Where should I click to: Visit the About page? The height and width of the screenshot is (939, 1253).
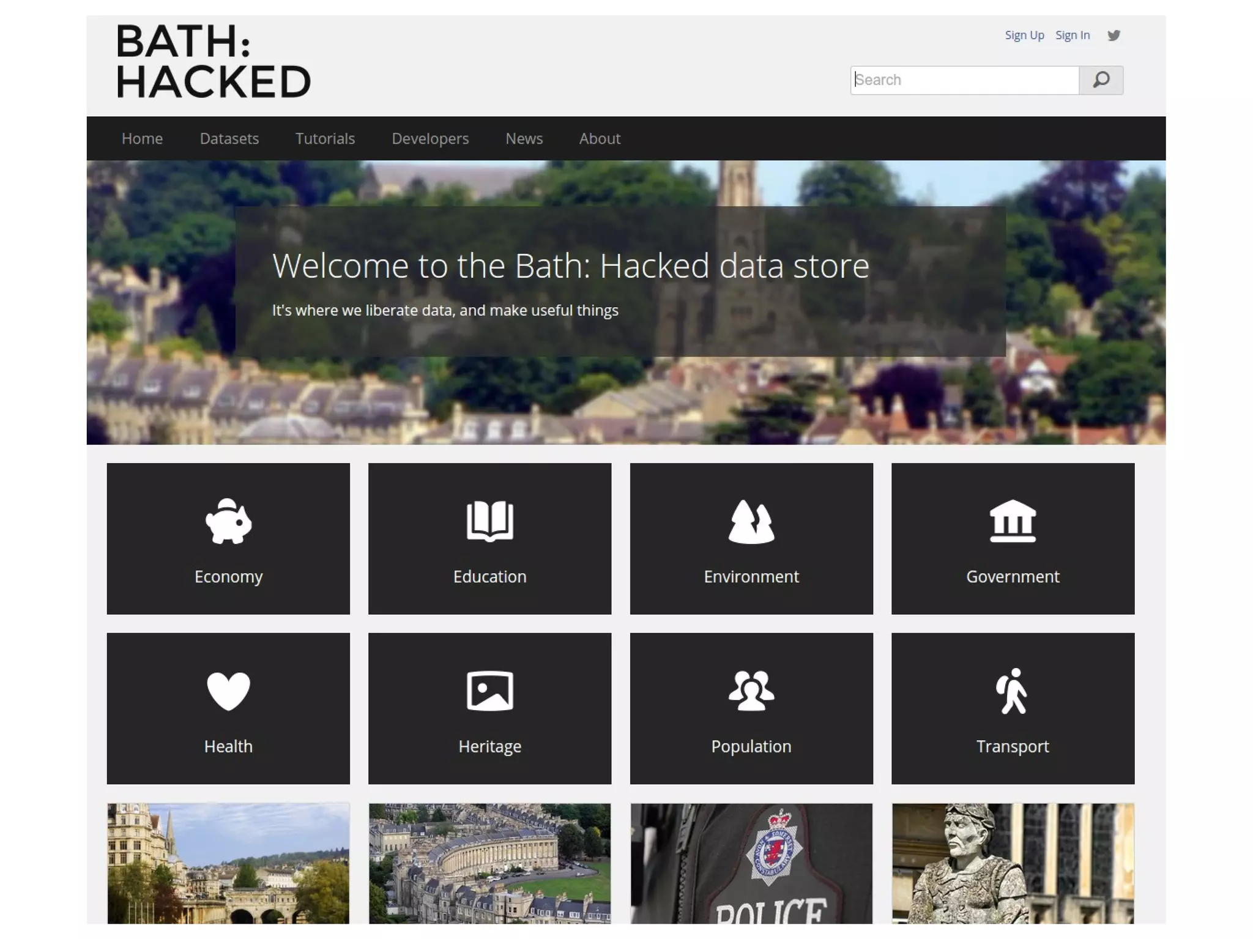(x=600, y=139)
